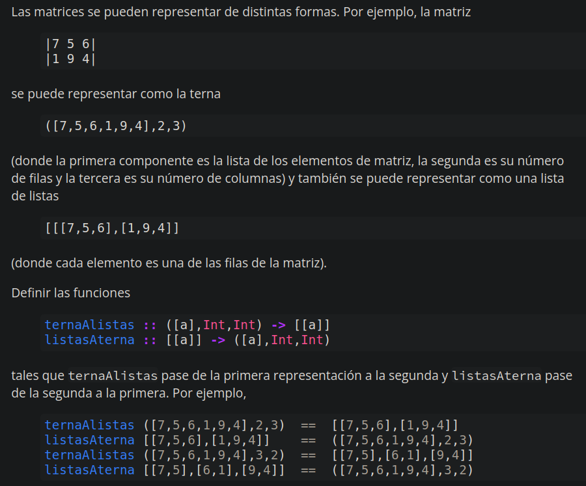Click the '->' arrow in the ternaAlistas signature
The image size is (586, 486).
click(x=277, y=325)
